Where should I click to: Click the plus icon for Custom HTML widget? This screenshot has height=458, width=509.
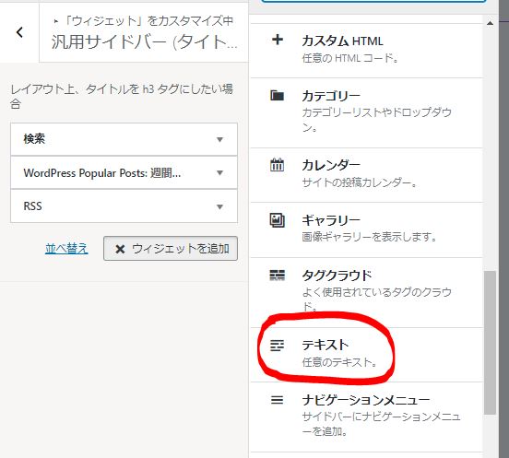(278, 41)
